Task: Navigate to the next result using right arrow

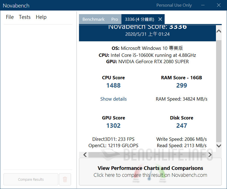Action: tap(210, 155)
